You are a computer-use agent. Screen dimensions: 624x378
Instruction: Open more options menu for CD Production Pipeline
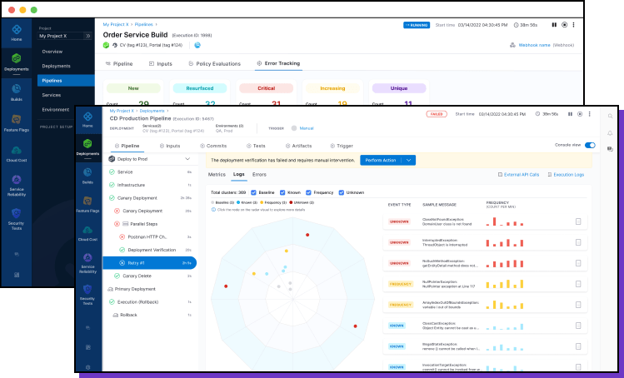coord(591,113)
